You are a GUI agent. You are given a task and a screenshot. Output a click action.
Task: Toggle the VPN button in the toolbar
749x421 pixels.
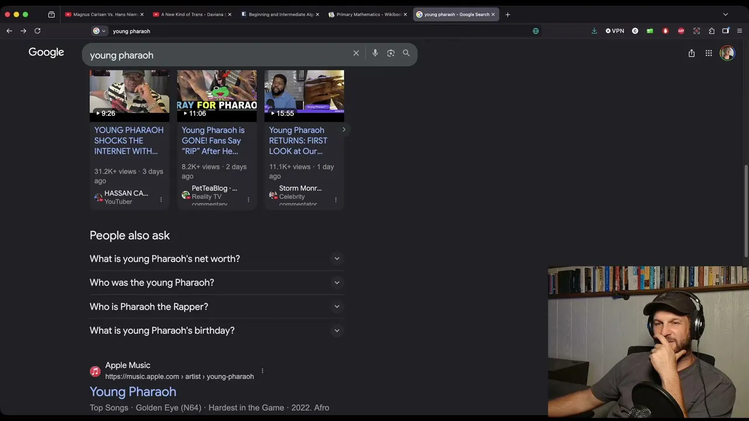click(x=615, y=31)
